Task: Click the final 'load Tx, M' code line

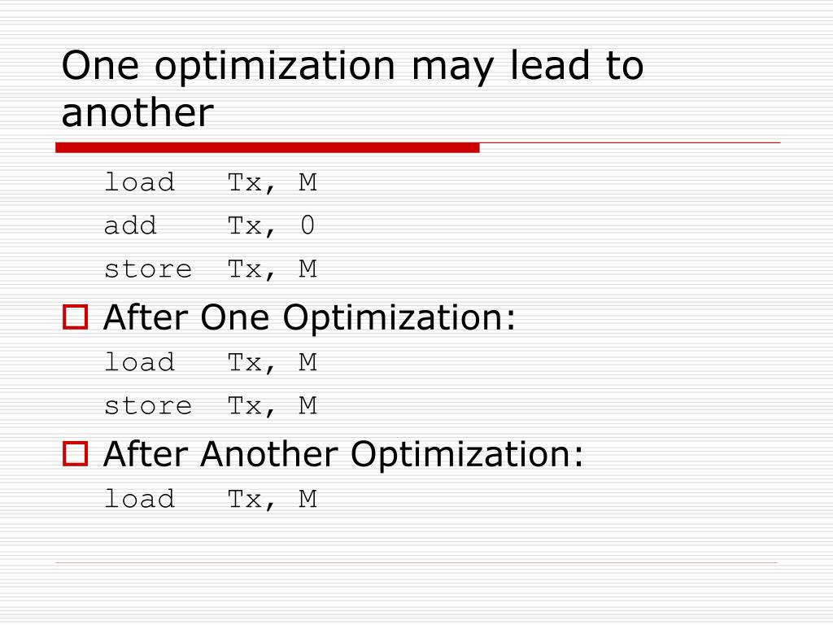Action: click(211, 499)
